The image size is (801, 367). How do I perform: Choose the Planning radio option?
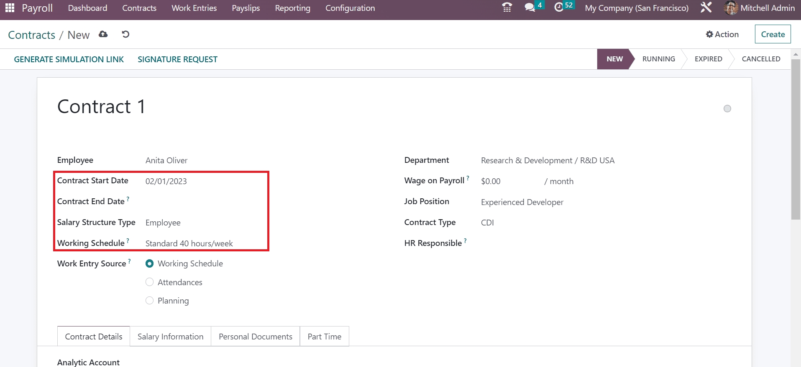(x=149, y=301)
